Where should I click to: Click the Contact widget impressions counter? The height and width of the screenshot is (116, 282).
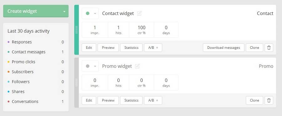point(95,30)
